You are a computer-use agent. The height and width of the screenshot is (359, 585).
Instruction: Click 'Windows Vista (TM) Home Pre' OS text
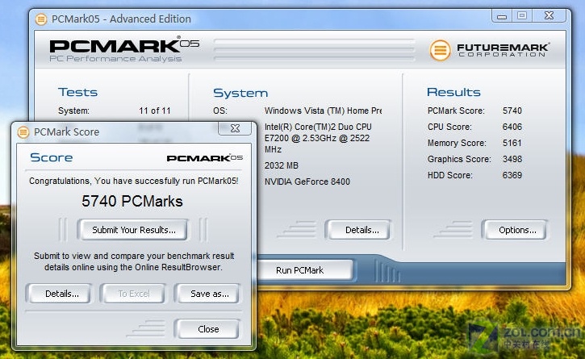click(x=323, y=111)
